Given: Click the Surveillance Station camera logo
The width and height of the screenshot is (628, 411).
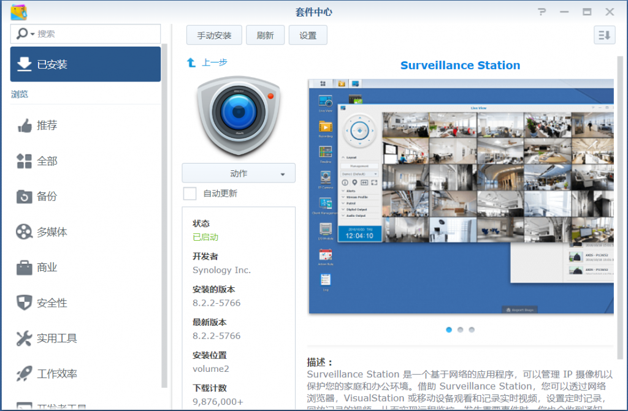Looking at the screenshot, I should click(x=239, y=116).
